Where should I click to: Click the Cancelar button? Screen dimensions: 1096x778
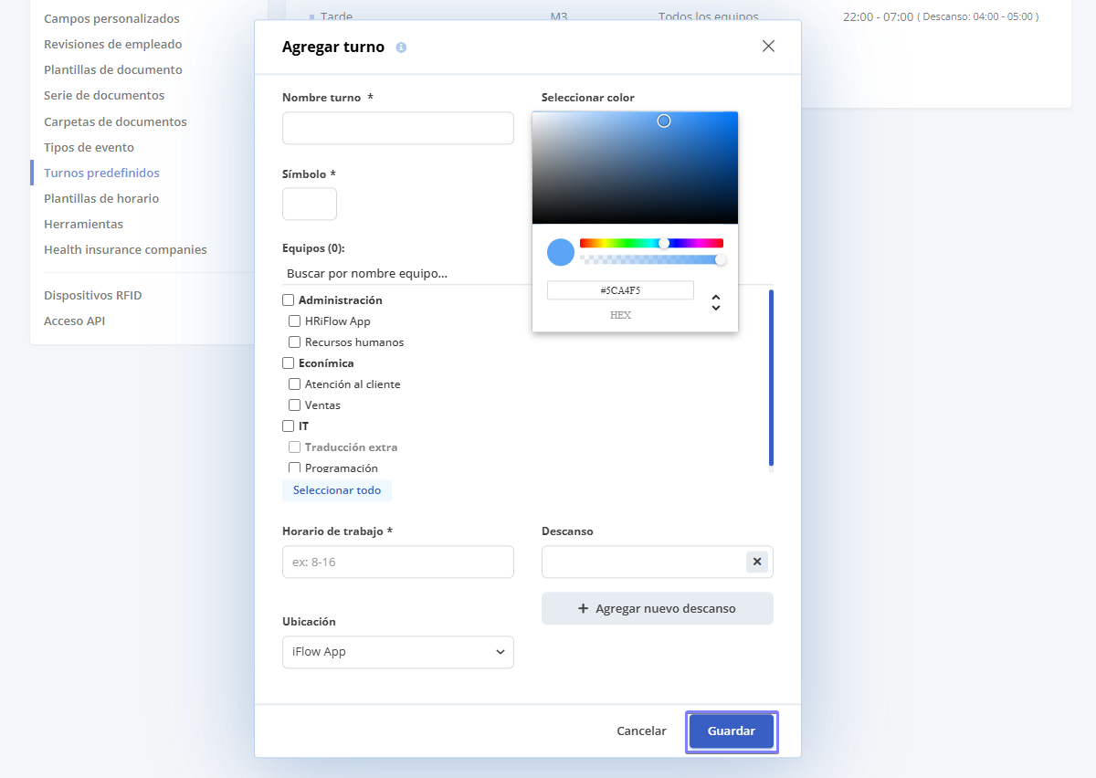(641, 731)
